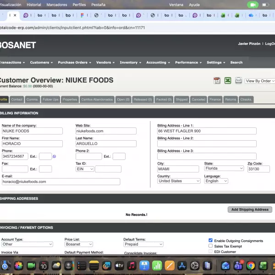Open Contacts from the dock
Screen dimensions: 275x275
click(69, 266)
